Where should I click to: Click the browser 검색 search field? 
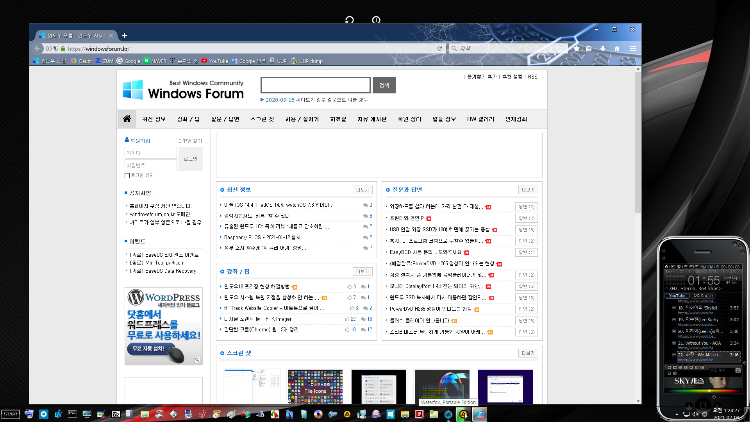click(508, 48)
